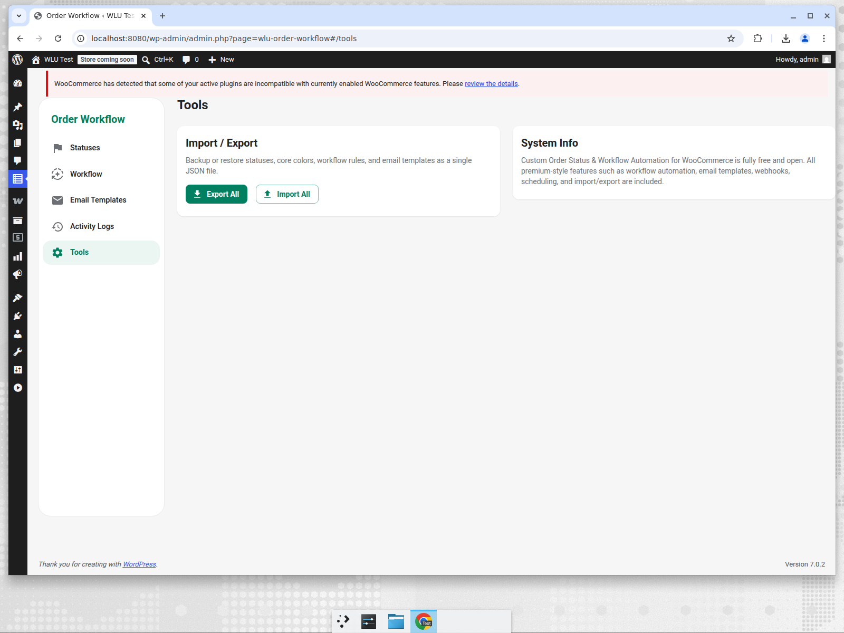
Task: Click the collapse menu play icon
Action: click(17, 388)
